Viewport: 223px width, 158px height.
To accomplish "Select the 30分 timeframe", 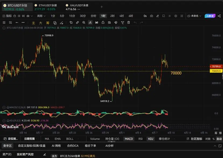I will point(83,16).
